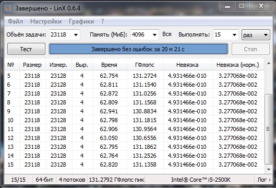Click the scrollbar down arrow
Viewport: 276px width, 188px height.
click(269, 170)
